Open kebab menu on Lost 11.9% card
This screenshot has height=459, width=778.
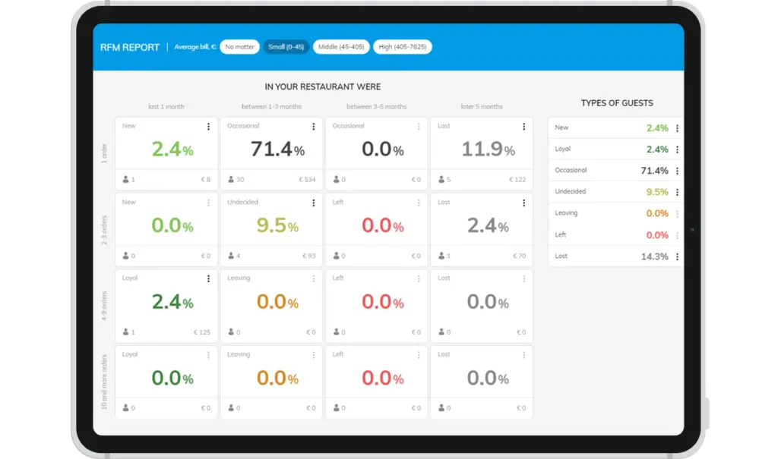tap(523, 127)
